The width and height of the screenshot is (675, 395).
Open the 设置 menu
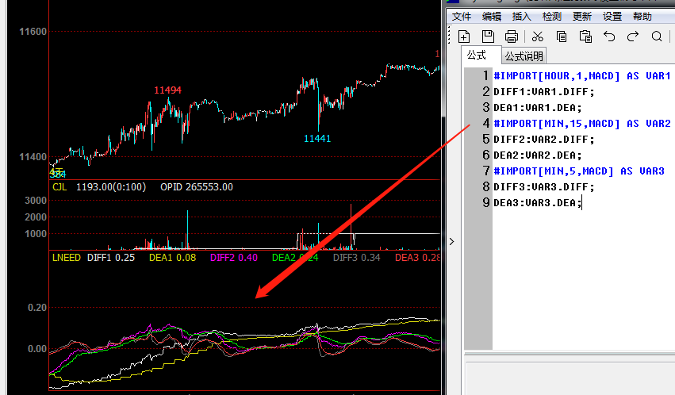point(612,16)
